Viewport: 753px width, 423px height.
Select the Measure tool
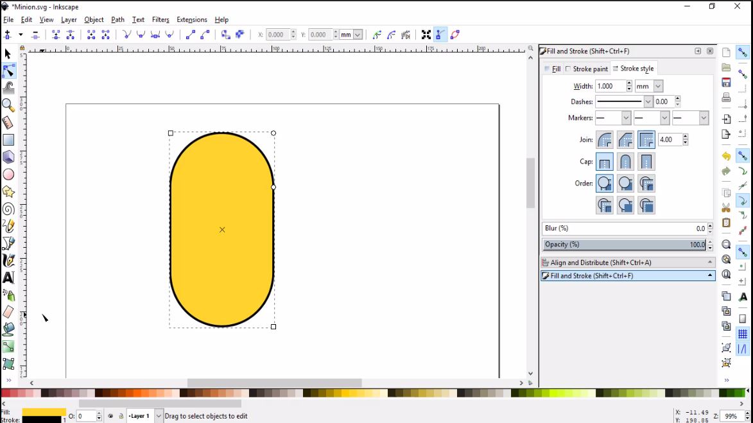(x=8, y=123)
